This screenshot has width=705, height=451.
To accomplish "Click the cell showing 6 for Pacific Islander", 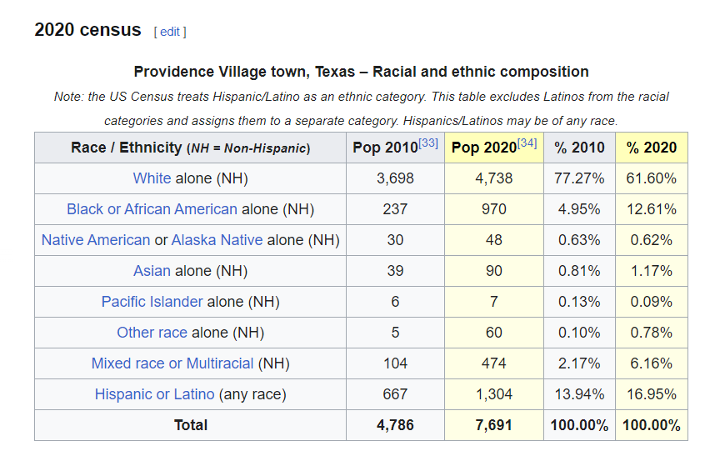I will click(x=395, y=301).
